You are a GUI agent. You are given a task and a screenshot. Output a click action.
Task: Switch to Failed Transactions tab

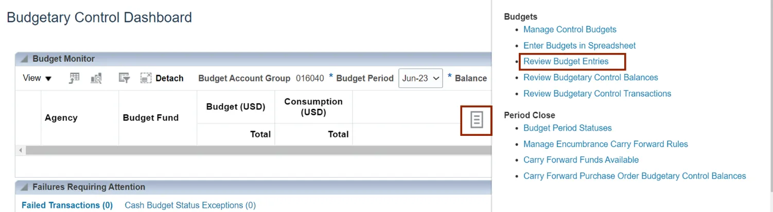67,205
